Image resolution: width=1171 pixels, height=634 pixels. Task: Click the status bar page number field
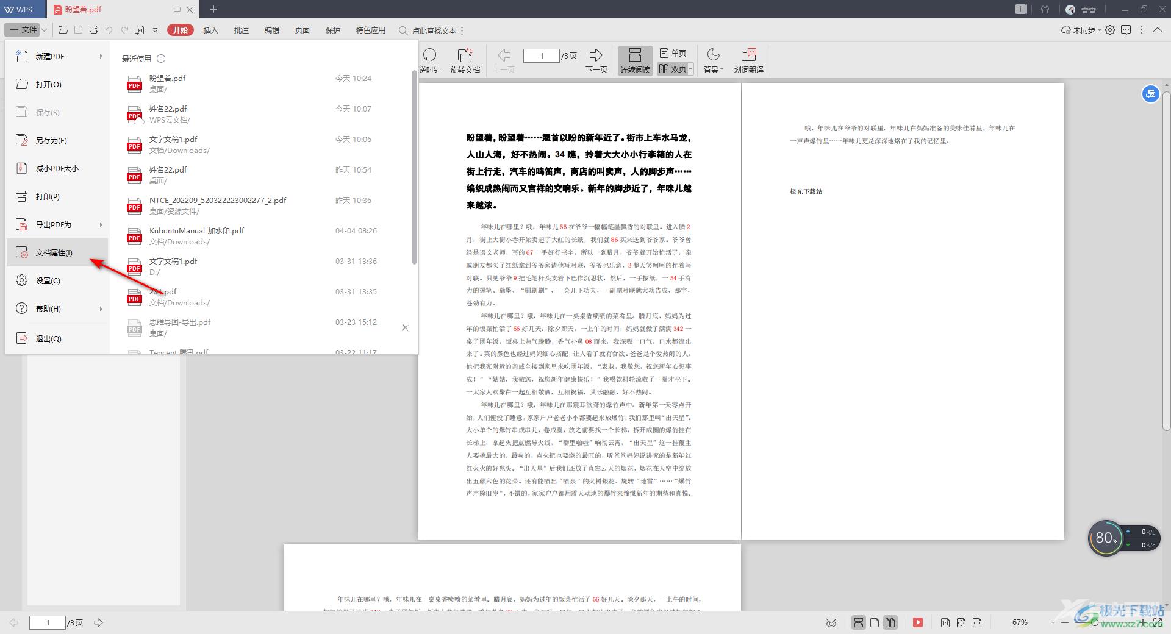click(47, 622)
